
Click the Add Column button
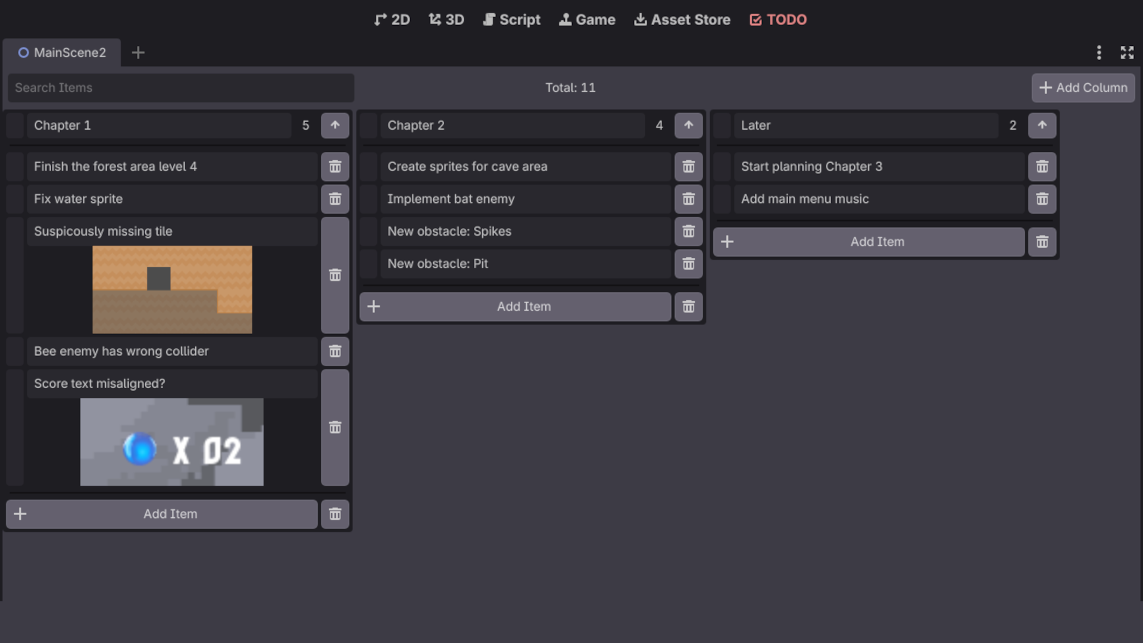click(x=1083, y=88)
